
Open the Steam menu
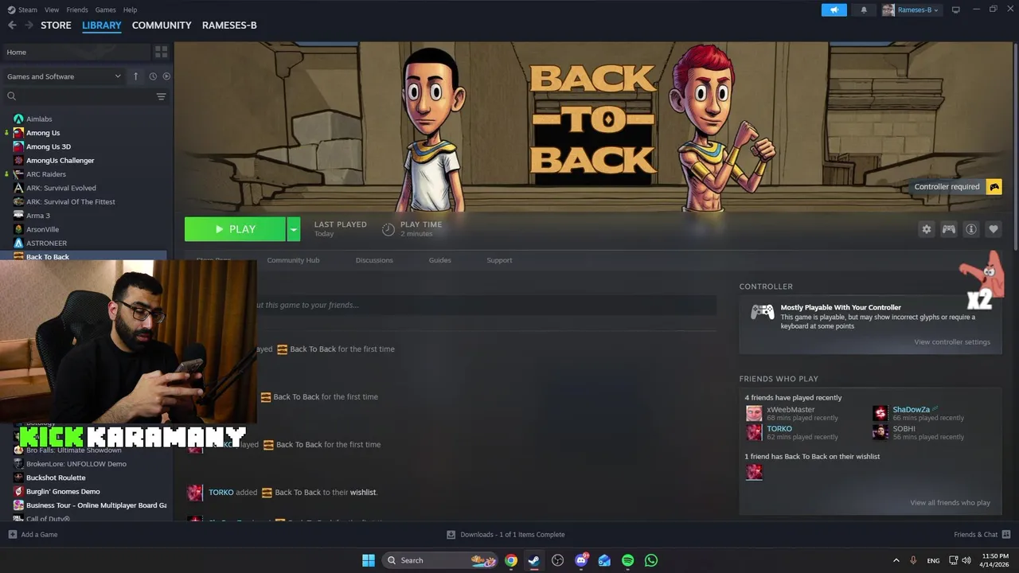23,10
